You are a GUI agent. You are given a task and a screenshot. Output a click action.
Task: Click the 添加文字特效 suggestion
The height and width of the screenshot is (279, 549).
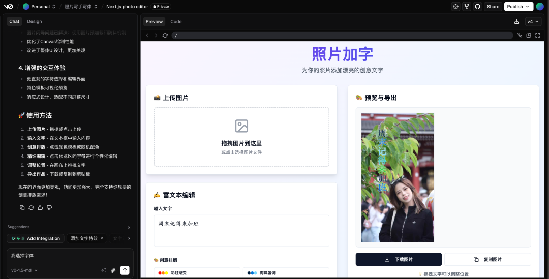pyautogui.click(x=87, y=238)
